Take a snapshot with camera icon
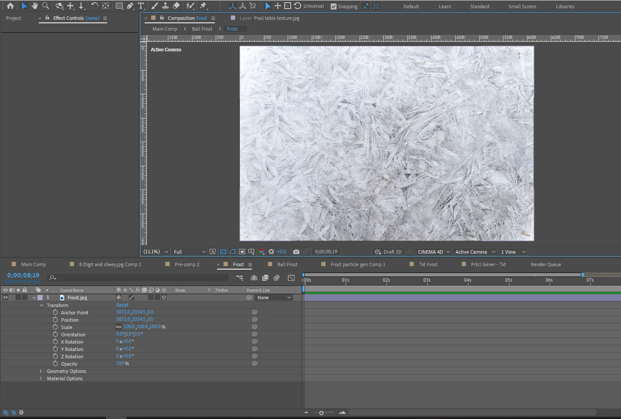 click(296, 252)
